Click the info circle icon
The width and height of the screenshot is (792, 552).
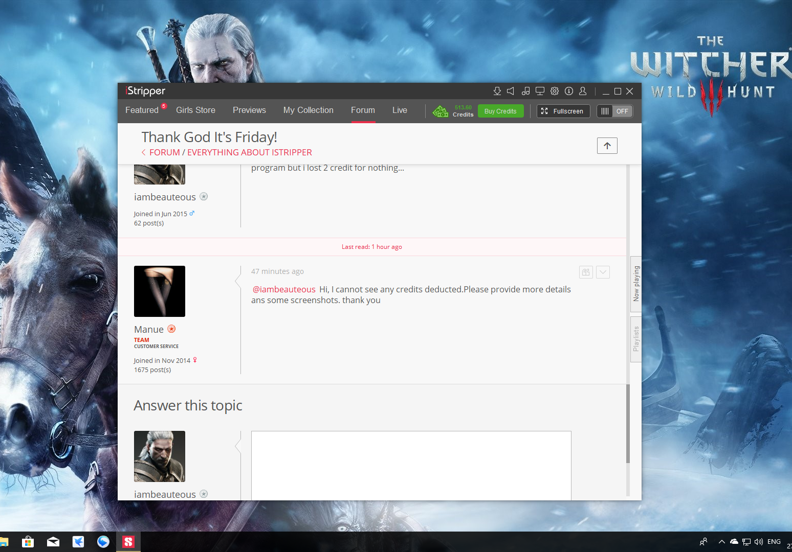[x=569, y=91]
